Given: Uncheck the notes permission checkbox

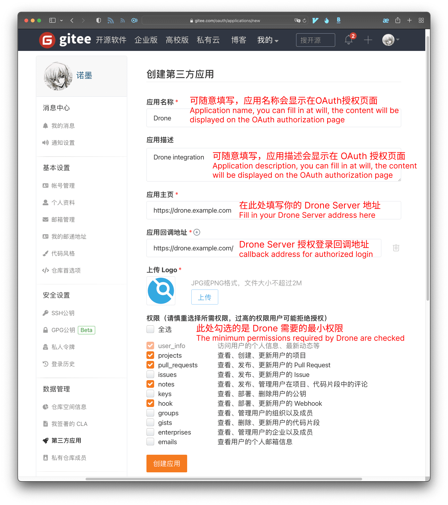Looking at the screenshot, I should (x=150, y=384).
